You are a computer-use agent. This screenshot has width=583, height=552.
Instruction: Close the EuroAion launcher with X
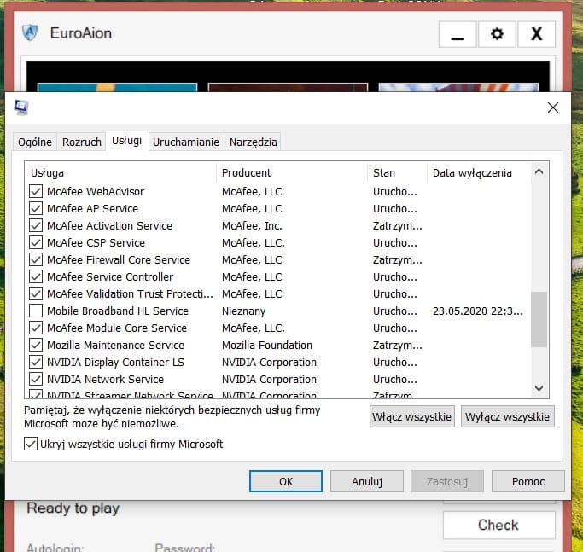536,34
